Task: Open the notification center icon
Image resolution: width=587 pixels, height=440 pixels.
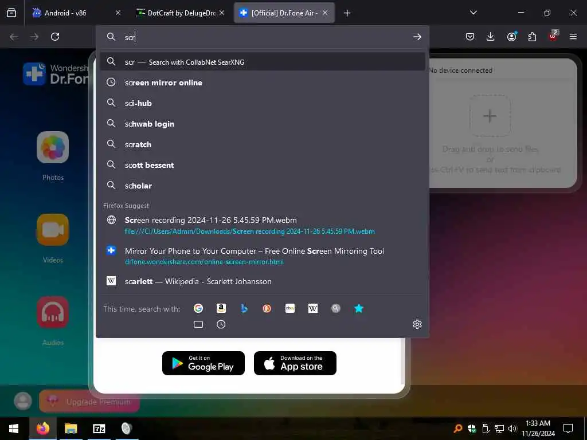Action: click(x=568, y=429)
